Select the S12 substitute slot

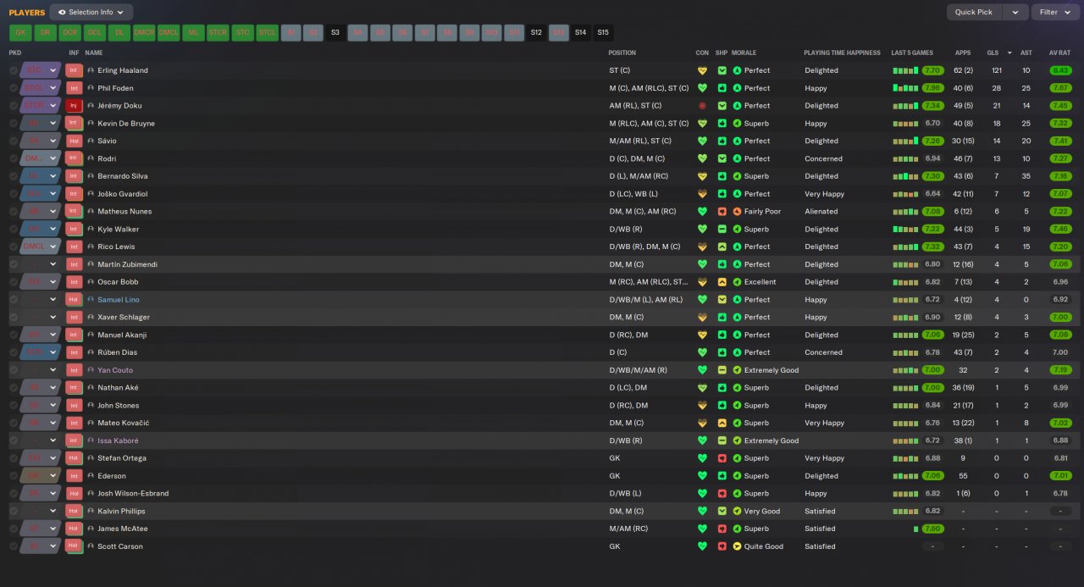(x=536, y=33)
